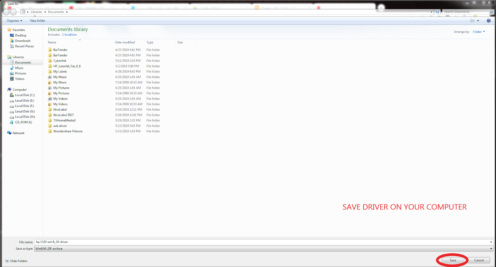496x267 pixels.
Task: Select the TVHomeMedia3 folder
Action: coord(64,120)
